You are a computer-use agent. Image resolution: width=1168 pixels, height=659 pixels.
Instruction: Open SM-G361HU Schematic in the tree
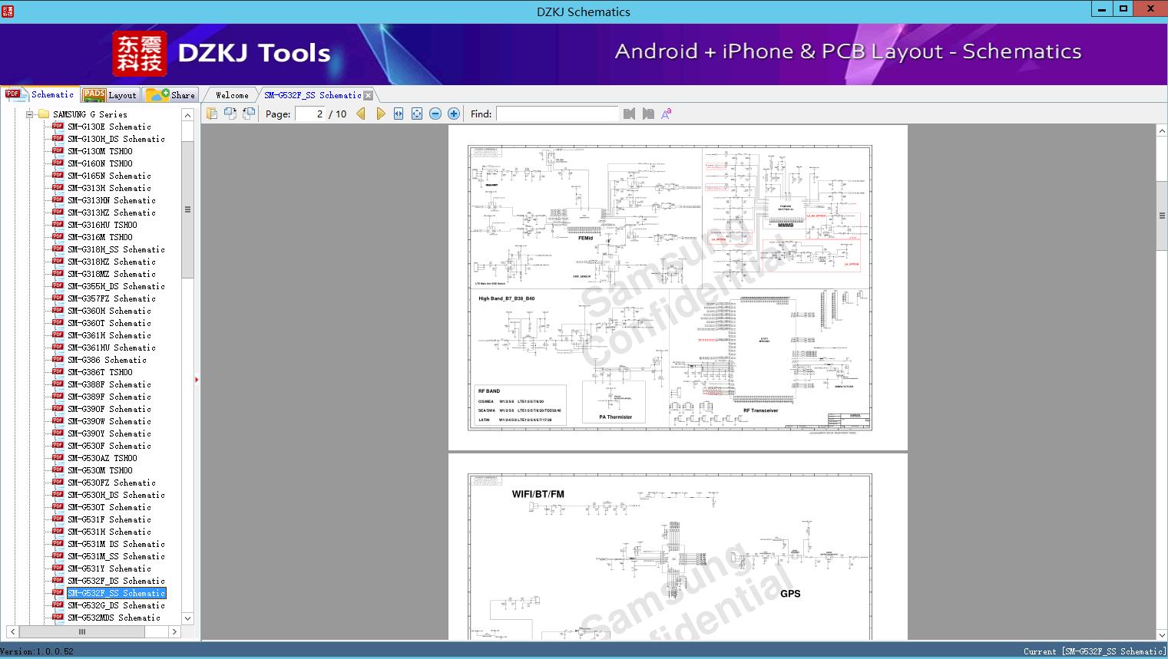tap(111, 348)
